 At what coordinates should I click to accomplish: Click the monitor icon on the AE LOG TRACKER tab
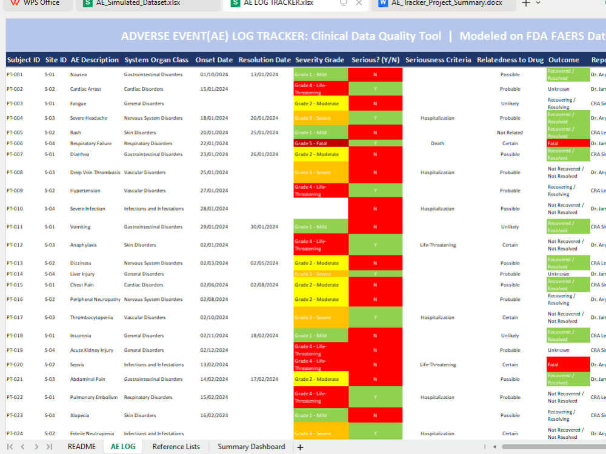coord(343,2)
